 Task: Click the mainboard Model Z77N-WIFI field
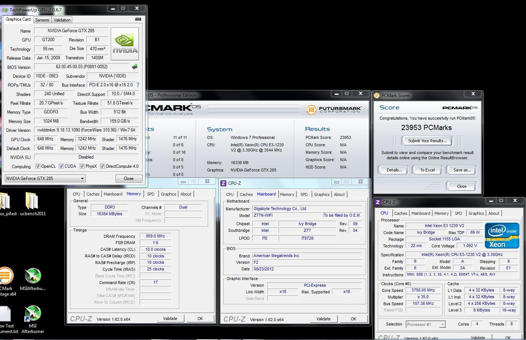287,215
